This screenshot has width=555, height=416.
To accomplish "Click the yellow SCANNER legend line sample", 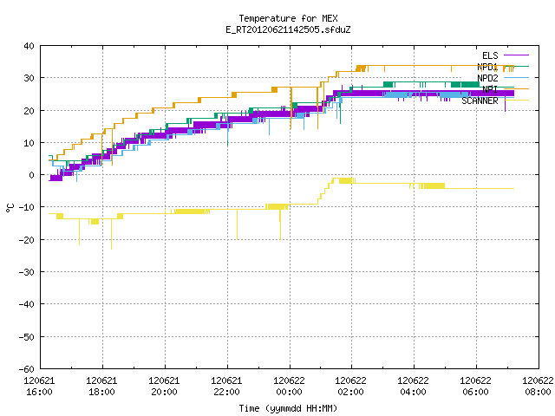I will [x=516, y=101].
